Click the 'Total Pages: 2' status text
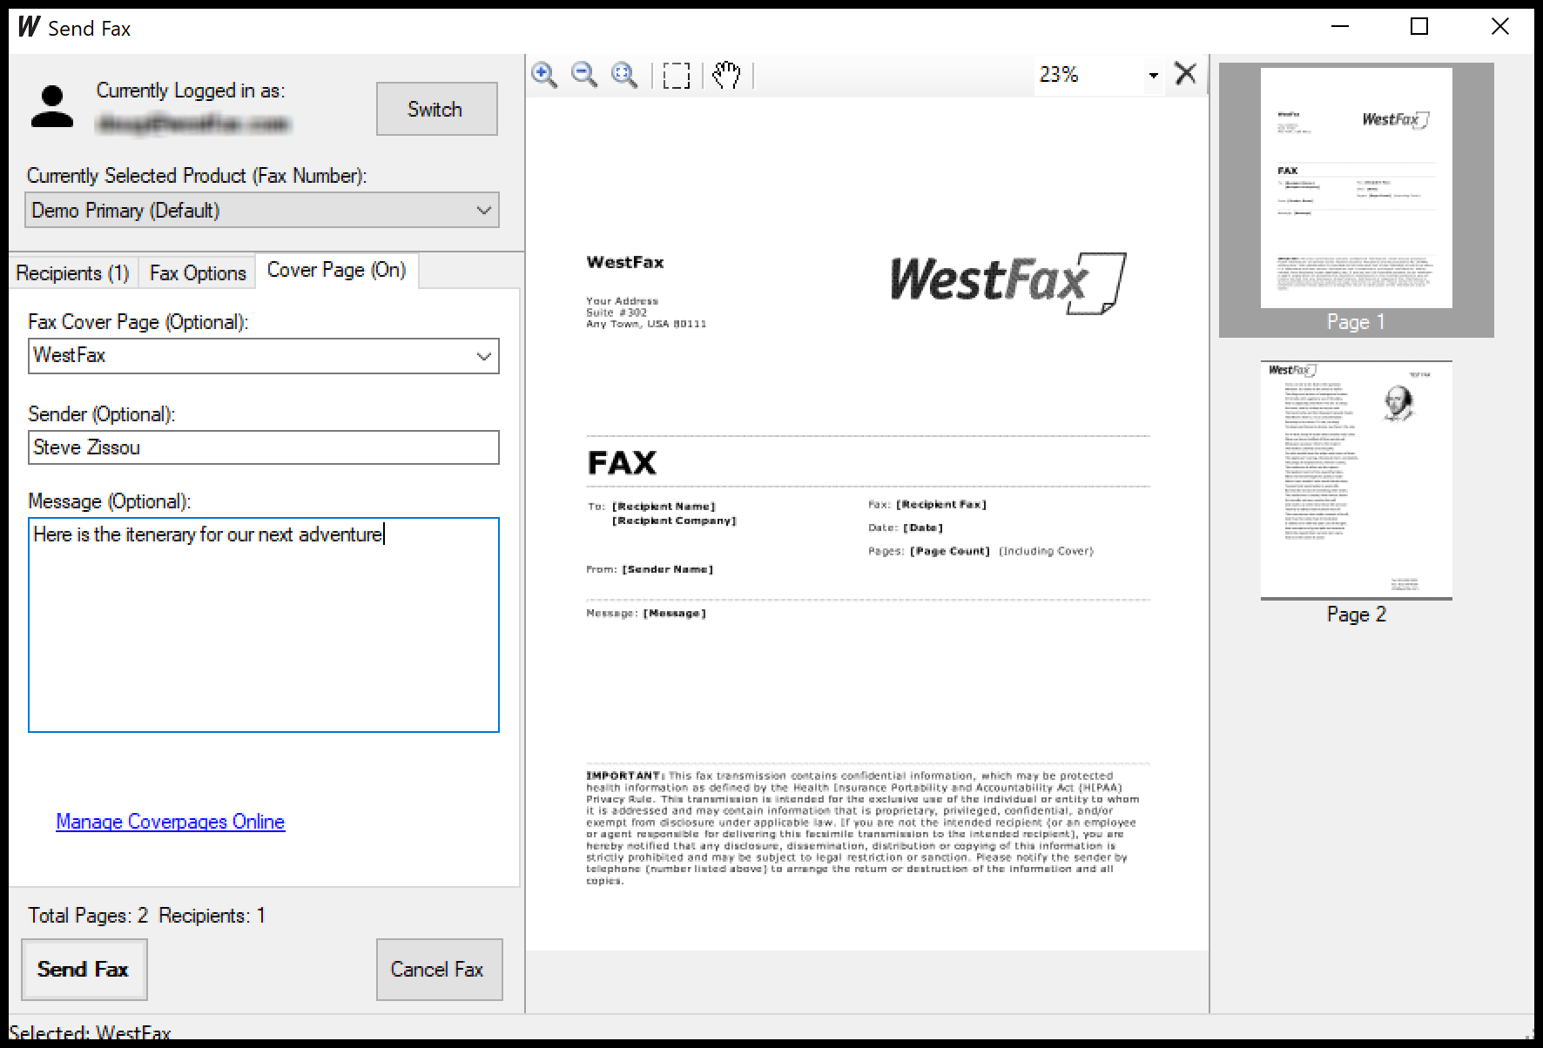Viewport: 1543px width, 1048px height. pyautogui.click(x=88, y=916)
